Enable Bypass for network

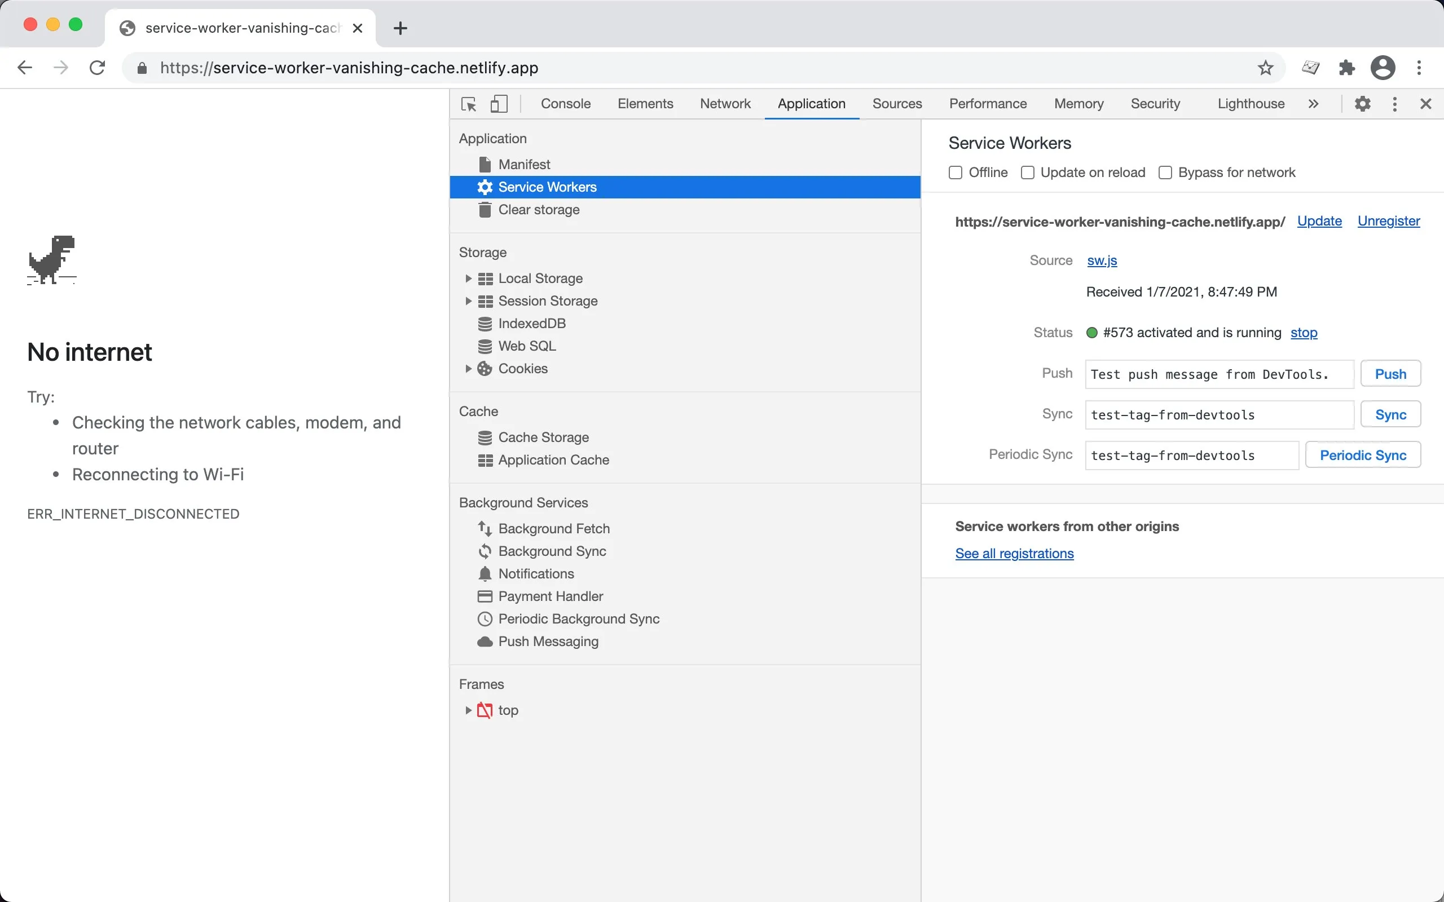(x=1165, y=173)
